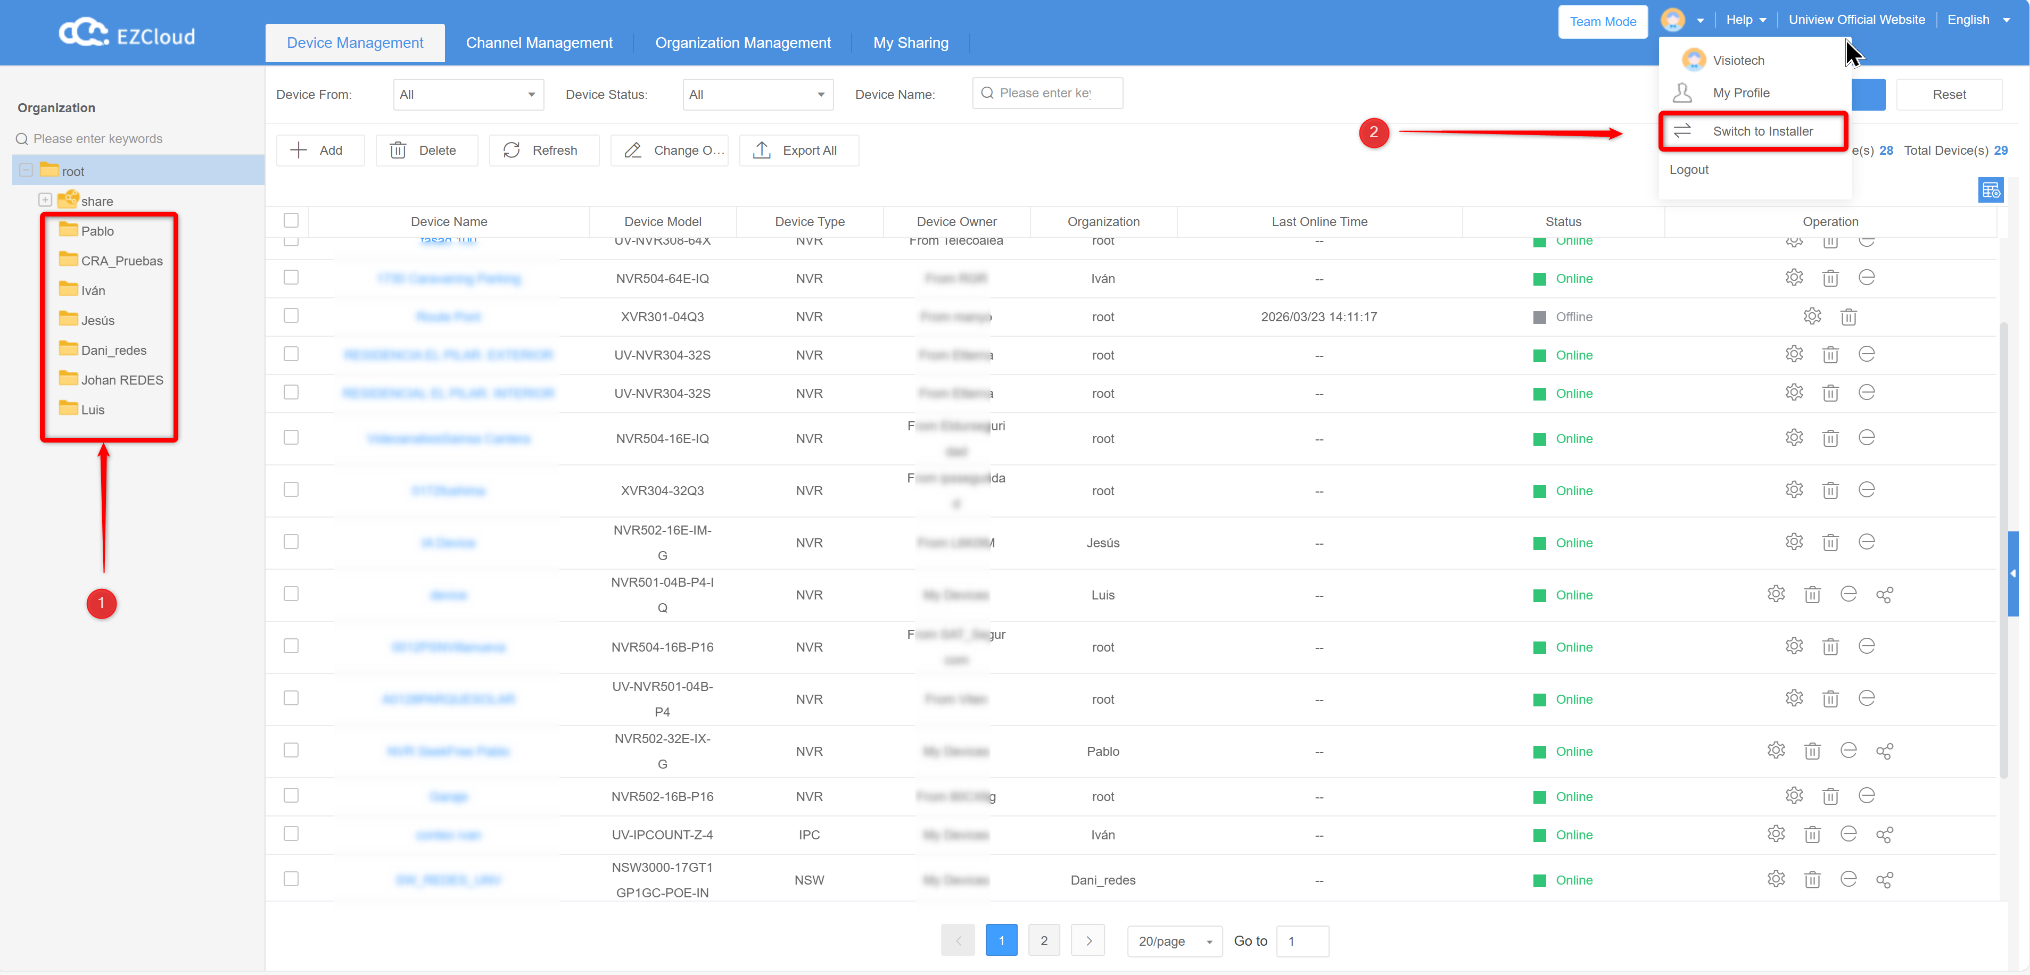
Task: Open settings gear for NVR502-16B-P16 device
Action: [1794, 795]
